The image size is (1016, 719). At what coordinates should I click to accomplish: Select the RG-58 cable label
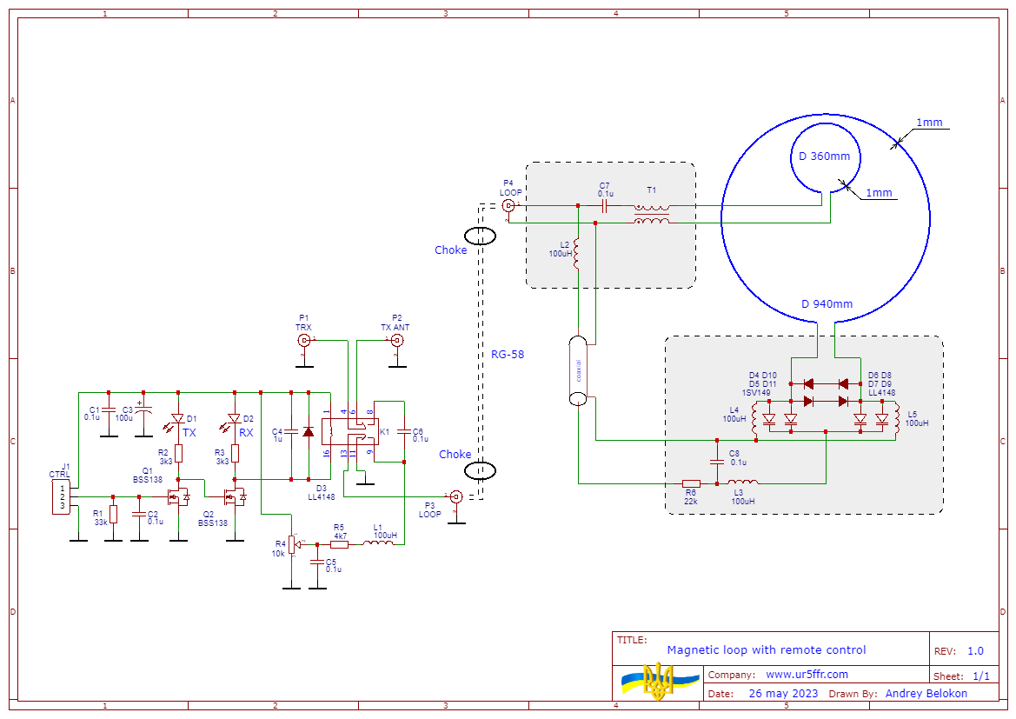509,355
